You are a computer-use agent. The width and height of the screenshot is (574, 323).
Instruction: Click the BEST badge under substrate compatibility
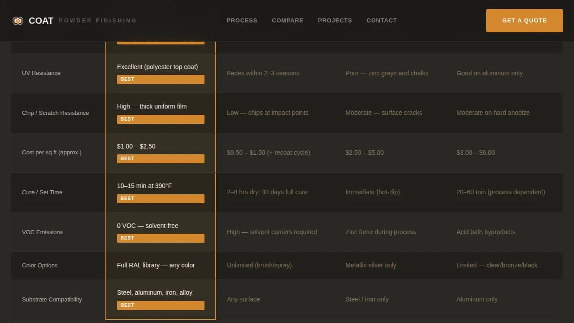pyautogui.click(x=161, y=306)
